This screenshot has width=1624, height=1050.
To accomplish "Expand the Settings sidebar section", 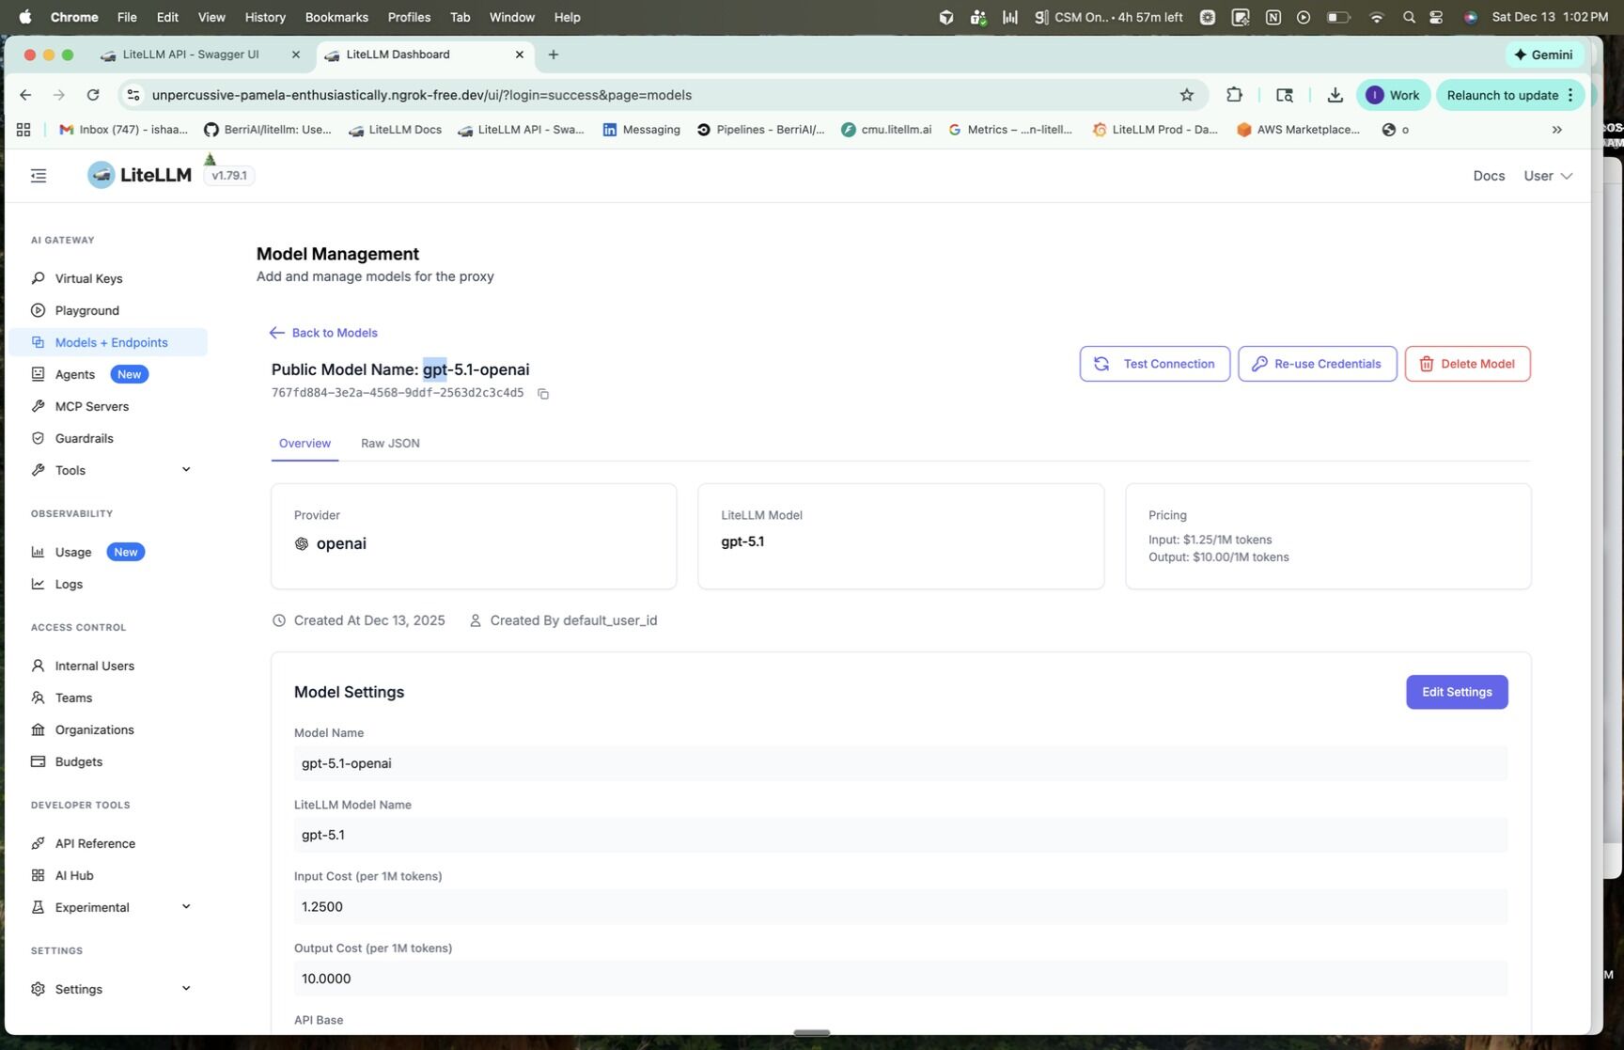I will click(x=186, y=989).
